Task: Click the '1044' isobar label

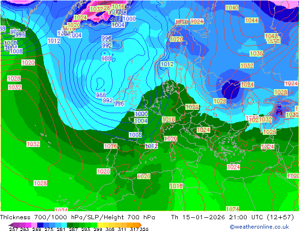Action: (x=251, y=20)
